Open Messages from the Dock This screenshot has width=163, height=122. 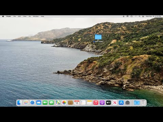click(x=51, y=103)
